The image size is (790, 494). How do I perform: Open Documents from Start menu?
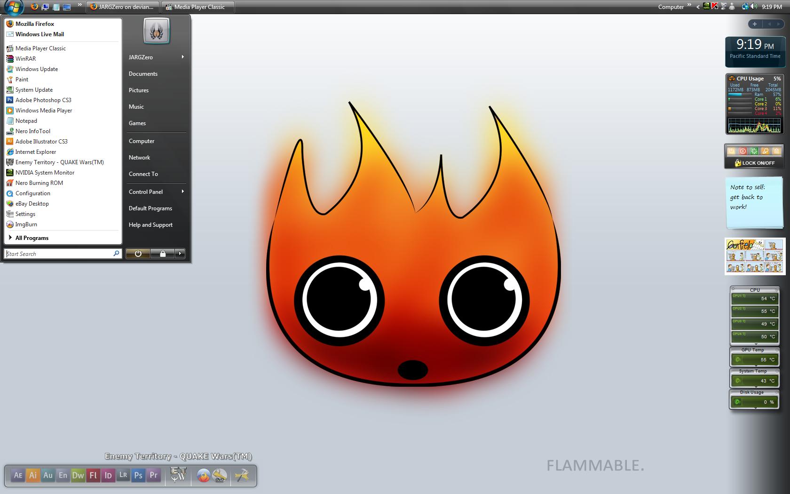(x=143, y=74)
